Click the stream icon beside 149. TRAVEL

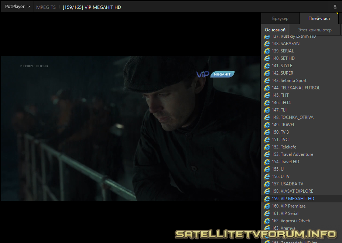(267, 125)
